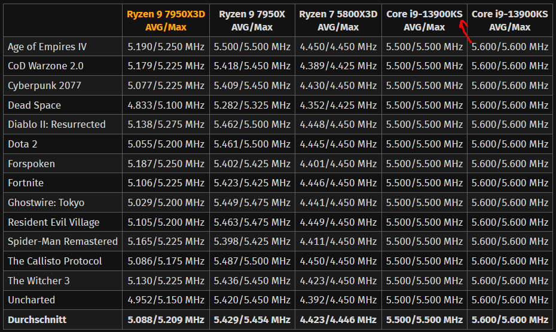556x332 pixels.
Task: Select the bold 5.429/5.454 MHz average cell
Action: coord(252,319)
